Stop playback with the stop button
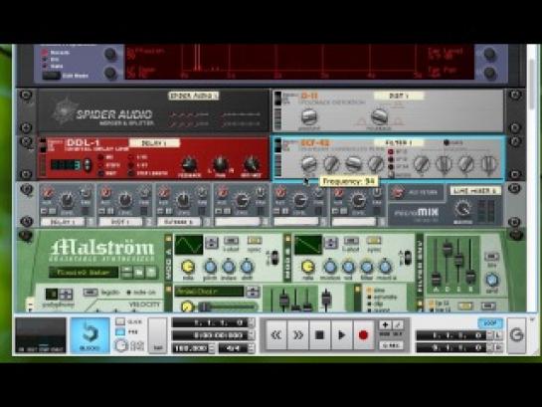The width and height of the screenshot is (542, 407). (x=320, y=334)
